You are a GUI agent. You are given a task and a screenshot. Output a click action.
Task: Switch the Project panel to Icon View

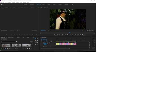pyautogui.click(x=6, y=49)
